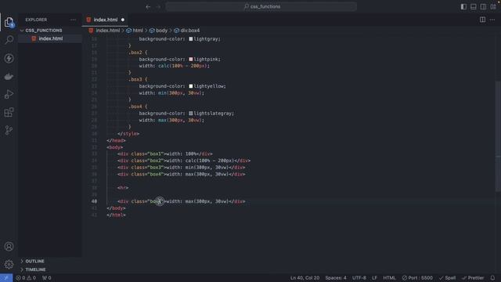The width and height of the screenshot is (501, 282).
Task: Open the customize layout icon
Action: (493, 7)
